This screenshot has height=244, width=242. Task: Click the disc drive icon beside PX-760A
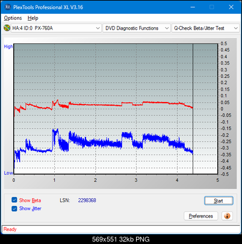click(x=7, y=28)
